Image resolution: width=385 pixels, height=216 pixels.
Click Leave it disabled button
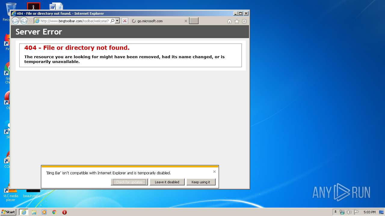[167, 182]
